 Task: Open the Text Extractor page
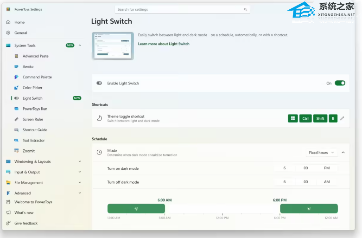click(33, 141)
